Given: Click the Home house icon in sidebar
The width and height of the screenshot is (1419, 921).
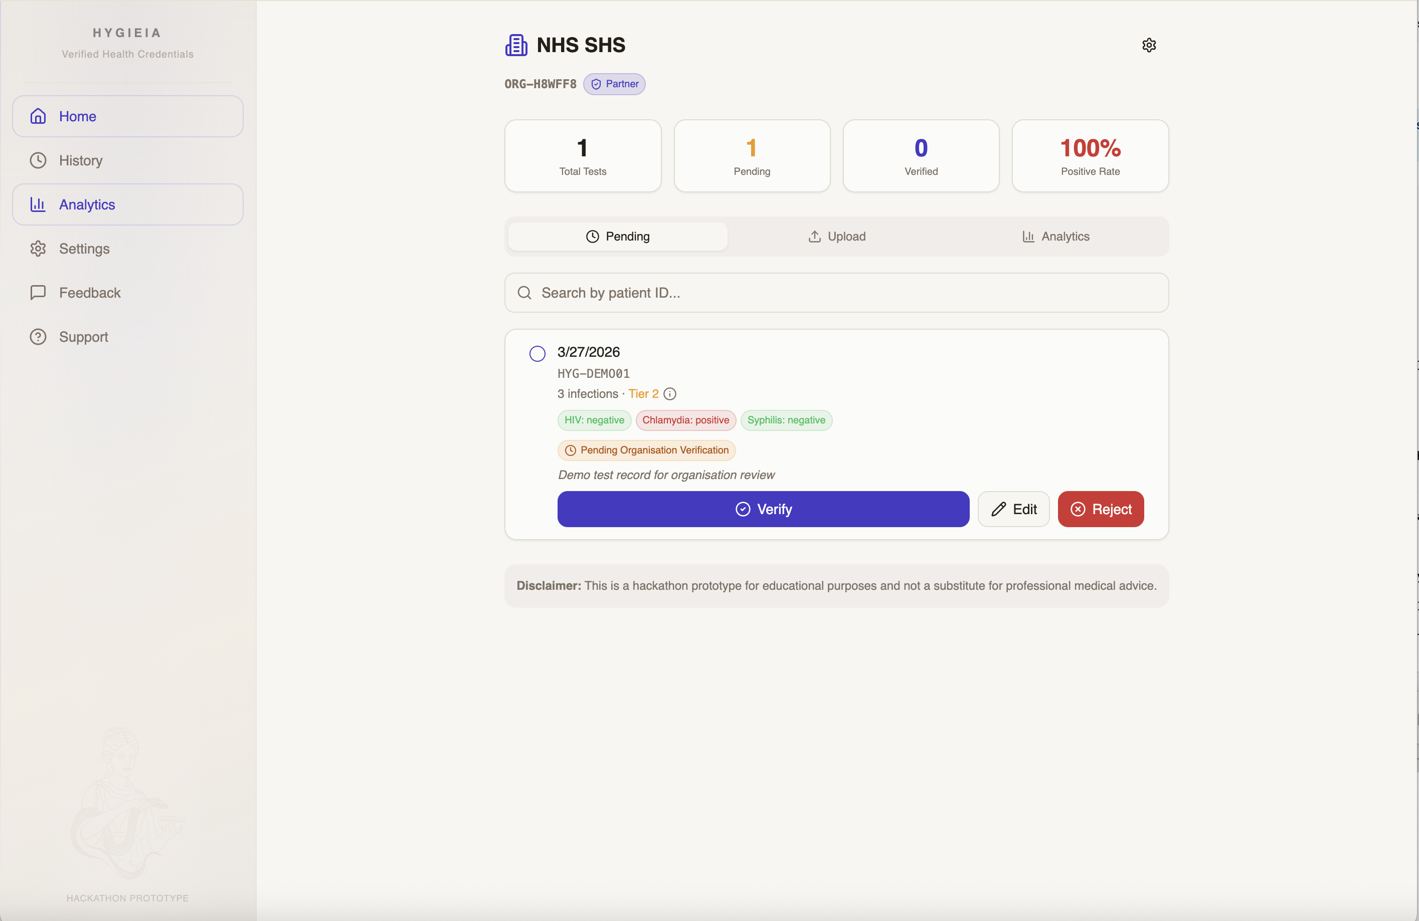Looking at the screenshot, I should click(x=38, y=116).
